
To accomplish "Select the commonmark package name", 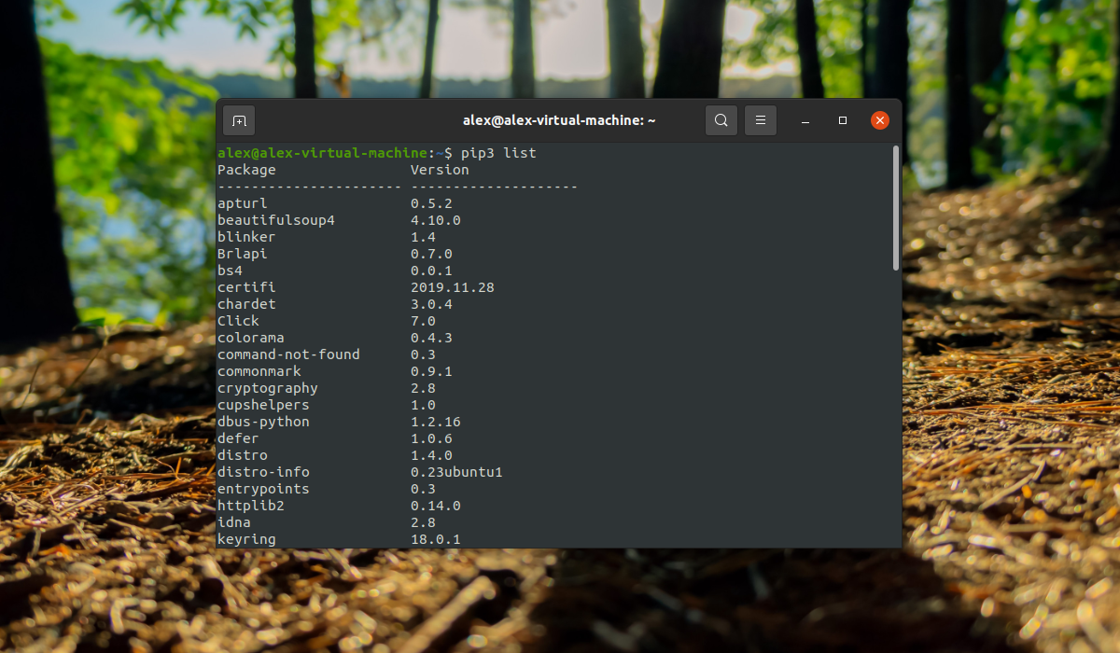I will (259, 371).
